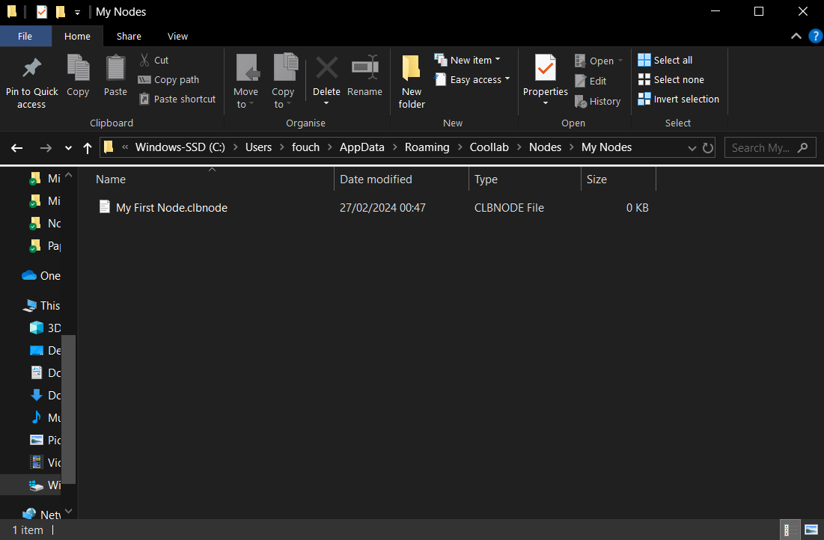The width and height of the screenshot is (824, 540).
Task: Click Roaming in the breadcrumb path
Action: coord(427,147)
